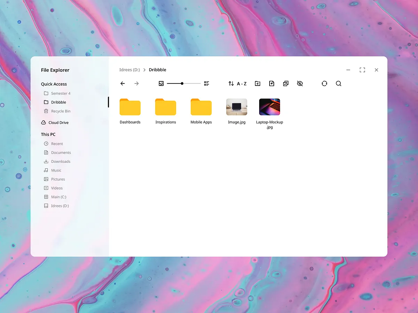Open the Copy items tool
The image size is (418, 313).
tap(286, 83)
